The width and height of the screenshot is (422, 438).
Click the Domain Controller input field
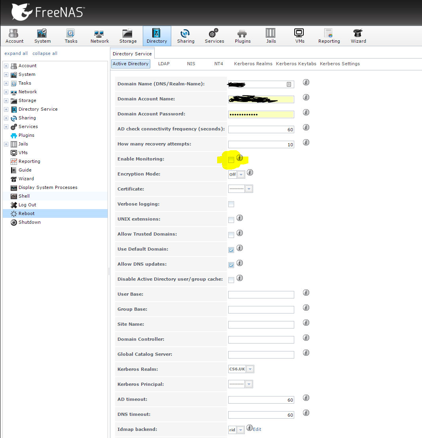coord(261,340)
